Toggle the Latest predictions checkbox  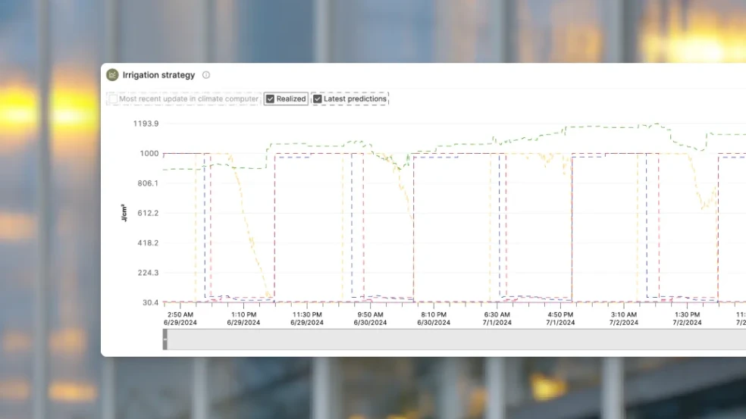click(318, 98)
